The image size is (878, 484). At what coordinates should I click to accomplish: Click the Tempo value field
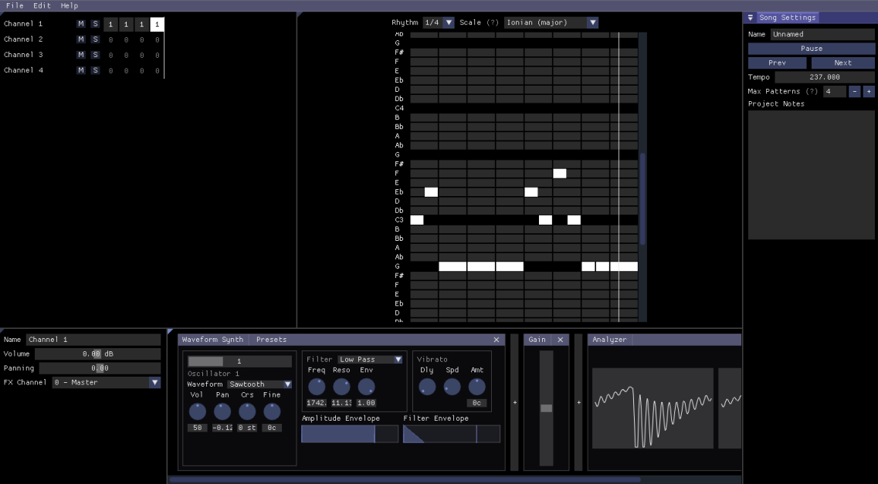824,76
